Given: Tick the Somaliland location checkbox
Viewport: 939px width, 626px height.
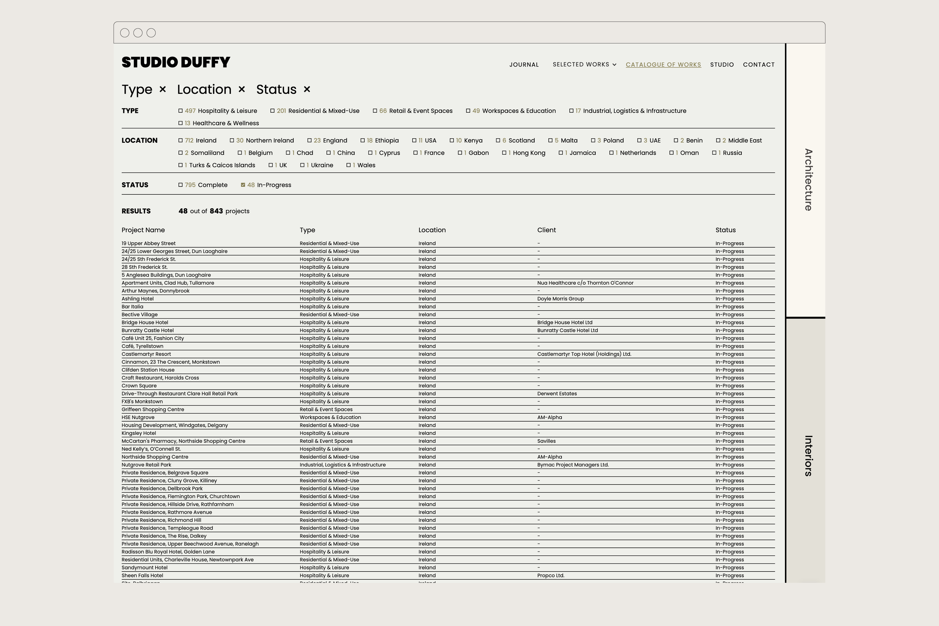Looking at the screenshot, I should click(181, 153).
